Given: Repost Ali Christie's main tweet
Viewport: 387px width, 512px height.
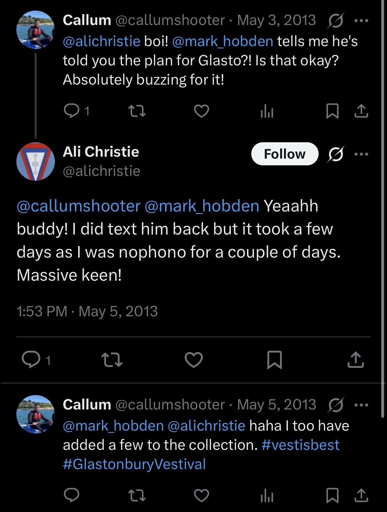Looking at the screenshot, I should coord(112,360).
